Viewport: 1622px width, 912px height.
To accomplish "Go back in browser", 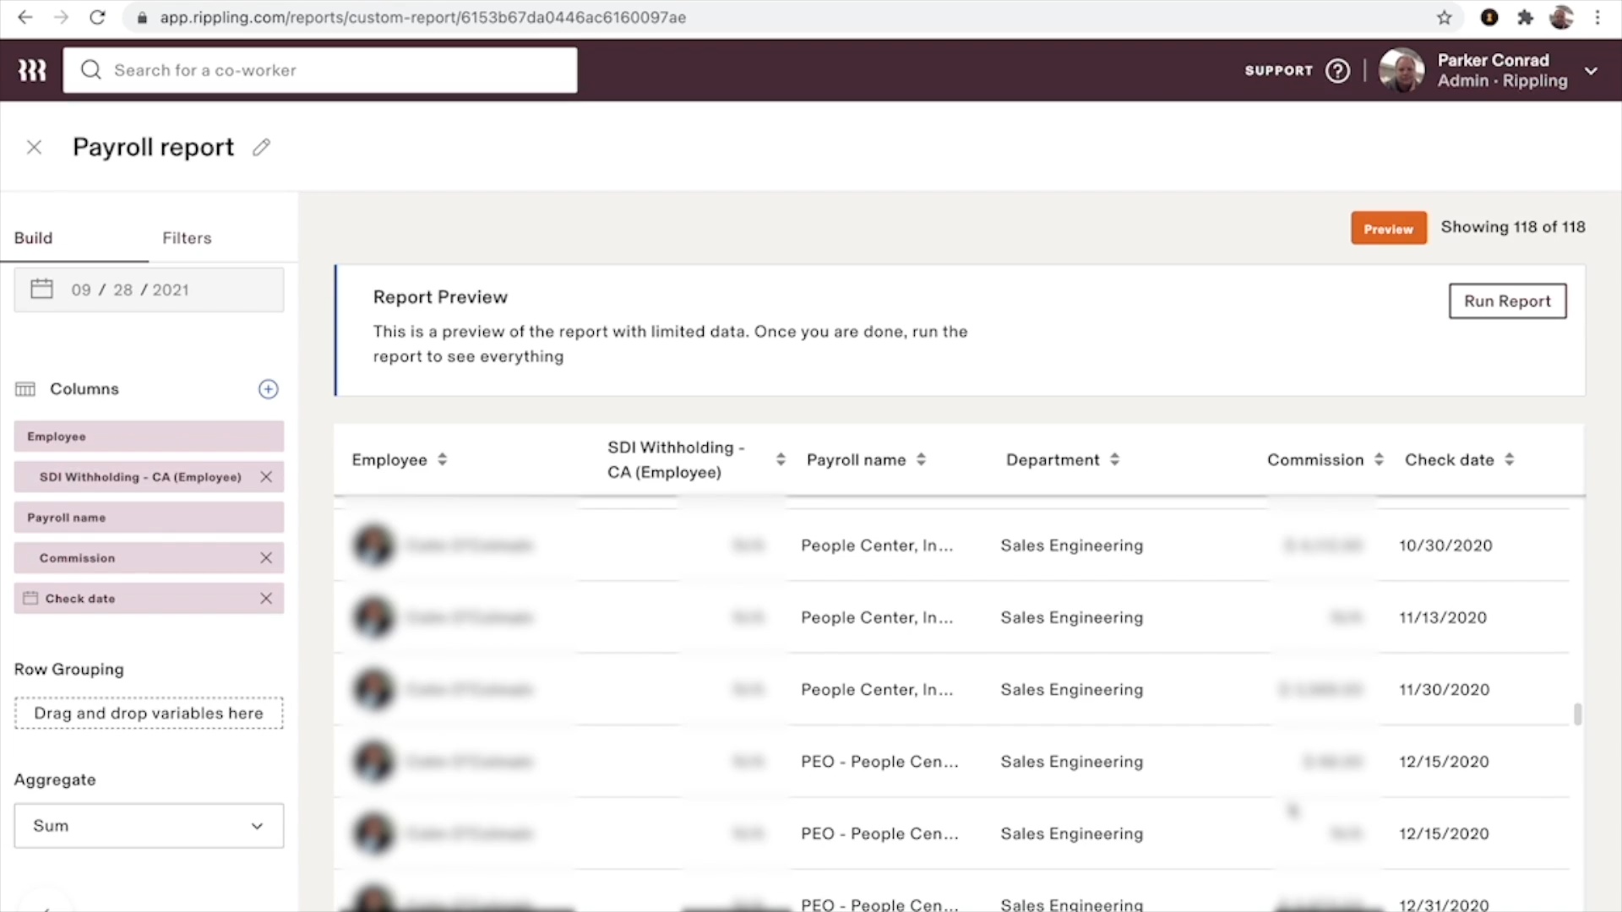I will pos(24,18).
